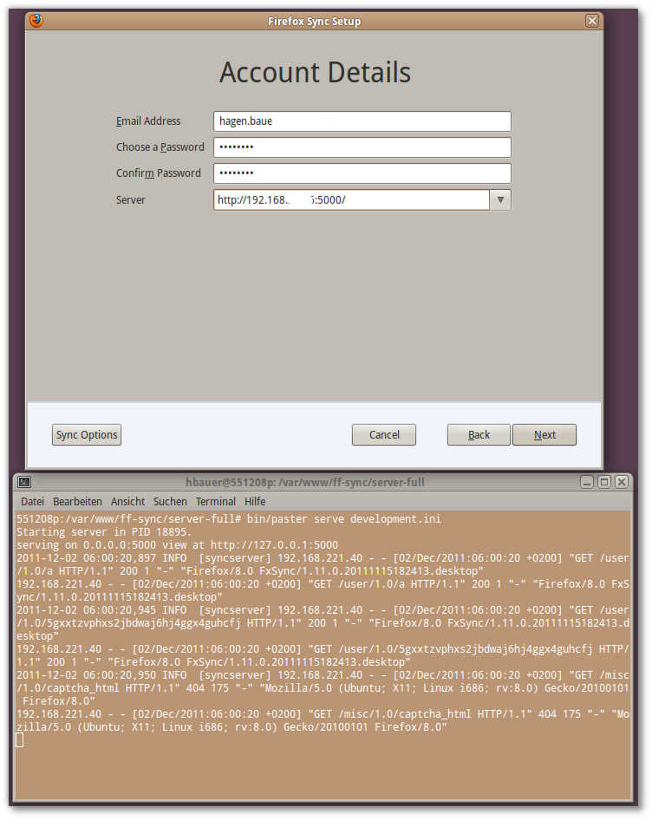652x820 pixels.
Task: Click the terminal cursor block
Action: 20,740
